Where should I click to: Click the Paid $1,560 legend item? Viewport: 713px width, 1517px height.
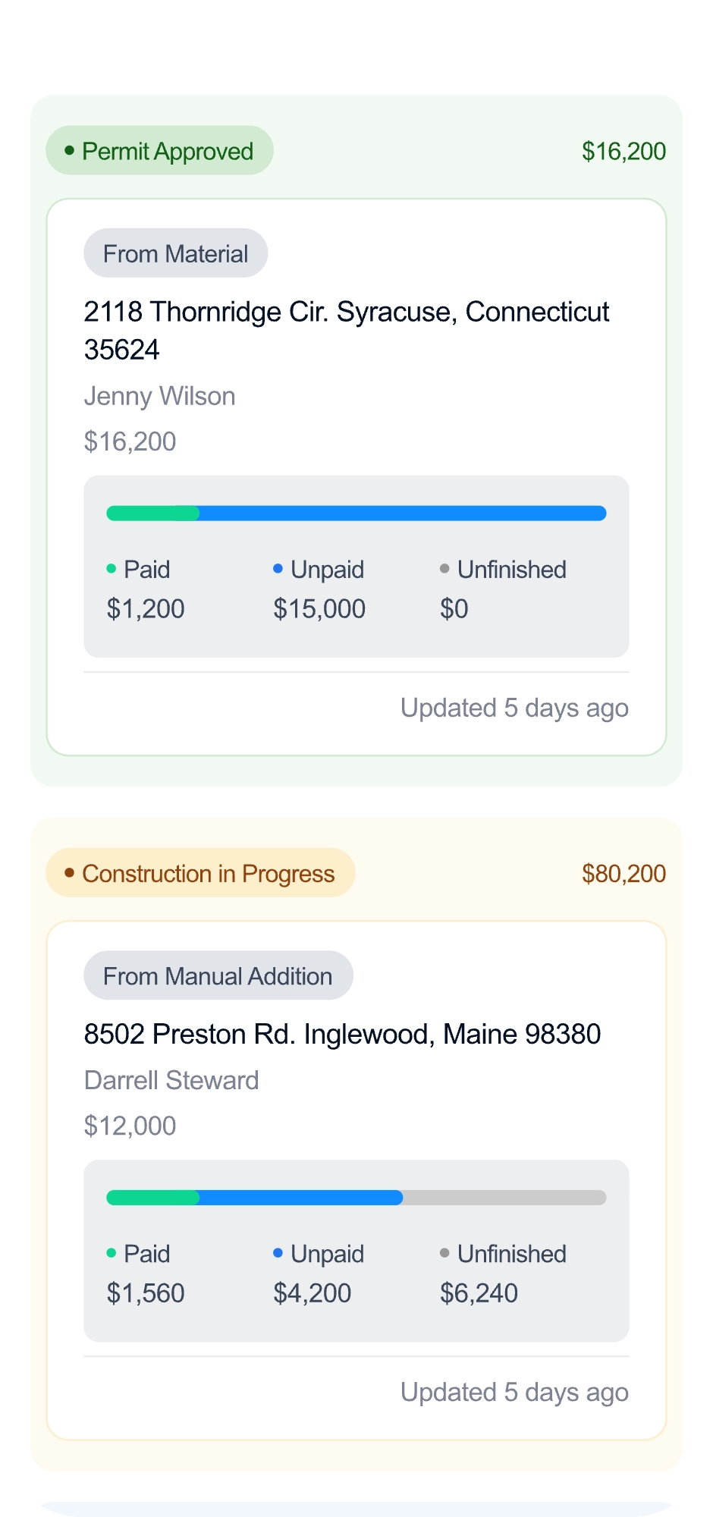(146, 1274)
